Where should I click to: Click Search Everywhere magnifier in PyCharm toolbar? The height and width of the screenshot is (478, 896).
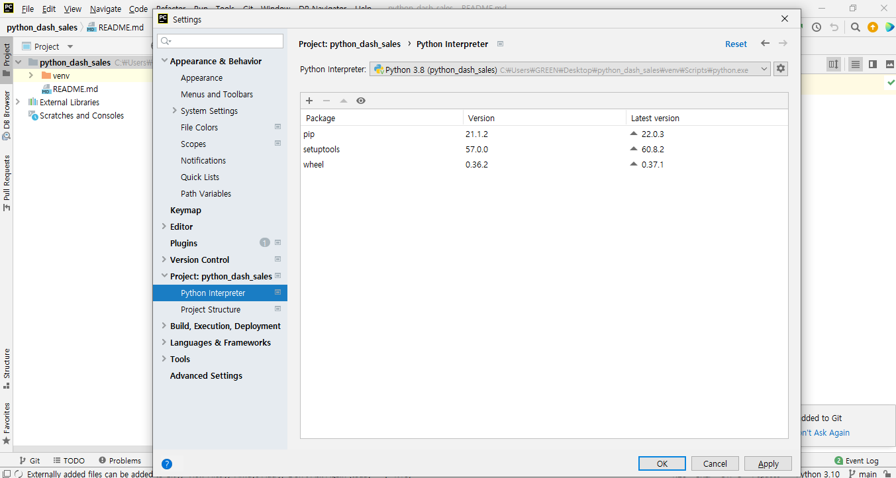pos(855,27)
